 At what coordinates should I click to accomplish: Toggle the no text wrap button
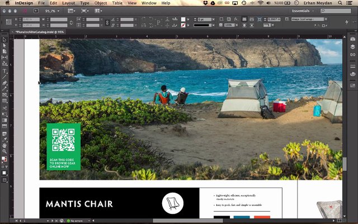244,19
